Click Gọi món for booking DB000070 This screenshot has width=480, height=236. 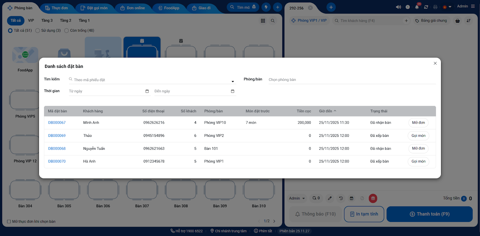[x=418, y=161]
